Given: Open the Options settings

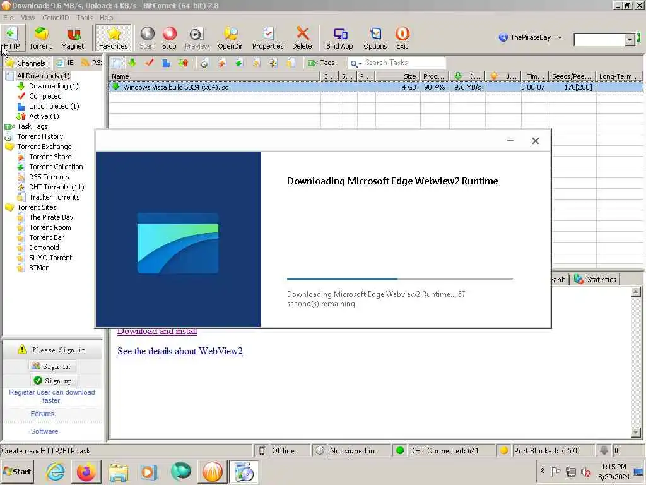Looking at the screenshot, I should point(375,38).
